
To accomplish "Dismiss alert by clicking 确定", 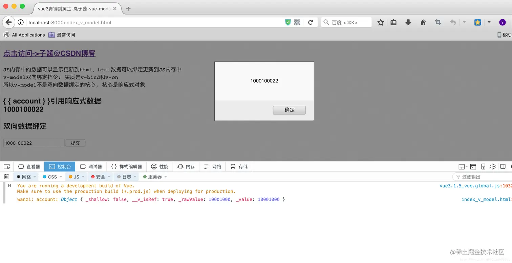I will coord(289,110).
